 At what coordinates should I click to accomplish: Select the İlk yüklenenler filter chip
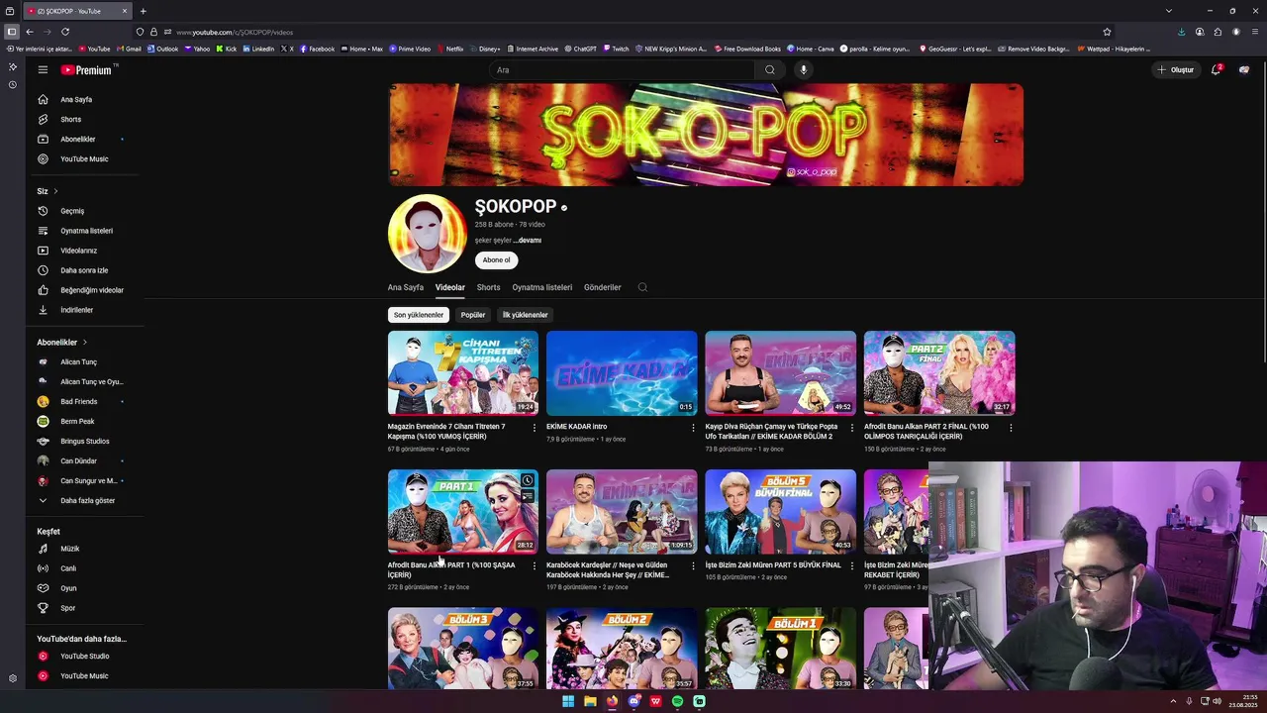525,315
